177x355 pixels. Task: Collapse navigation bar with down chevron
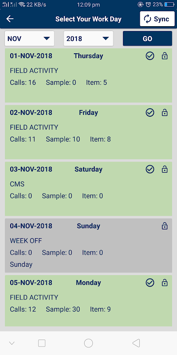pyautogui.click(x=12, y=343)
